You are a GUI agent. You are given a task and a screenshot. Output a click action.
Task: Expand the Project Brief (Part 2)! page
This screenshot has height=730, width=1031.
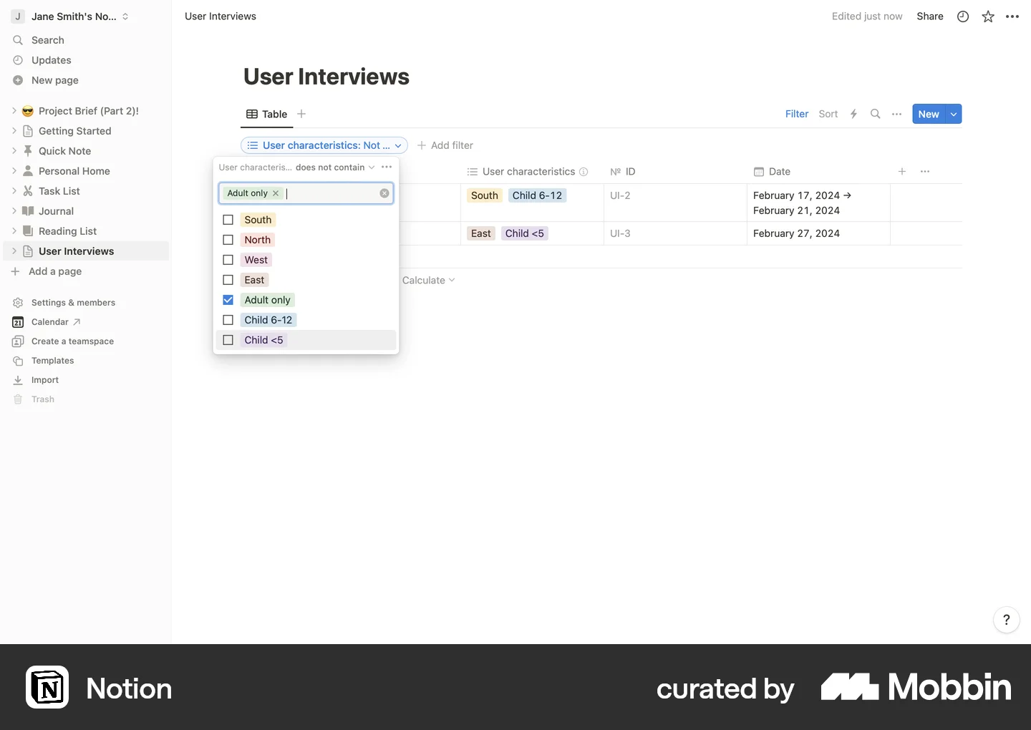point(14,111)
